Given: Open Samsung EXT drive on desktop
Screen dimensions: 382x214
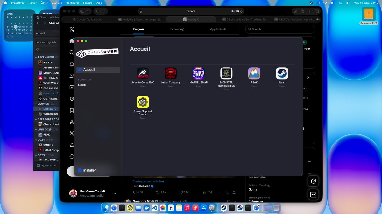Looking at the screenshot, I should pos(369,16).
